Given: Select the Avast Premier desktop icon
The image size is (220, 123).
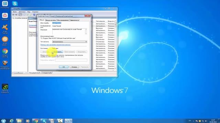Looking at the screenshot, I should point(5,29).
